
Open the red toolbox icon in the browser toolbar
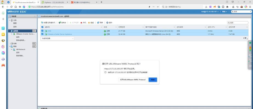tap(241, 7)
